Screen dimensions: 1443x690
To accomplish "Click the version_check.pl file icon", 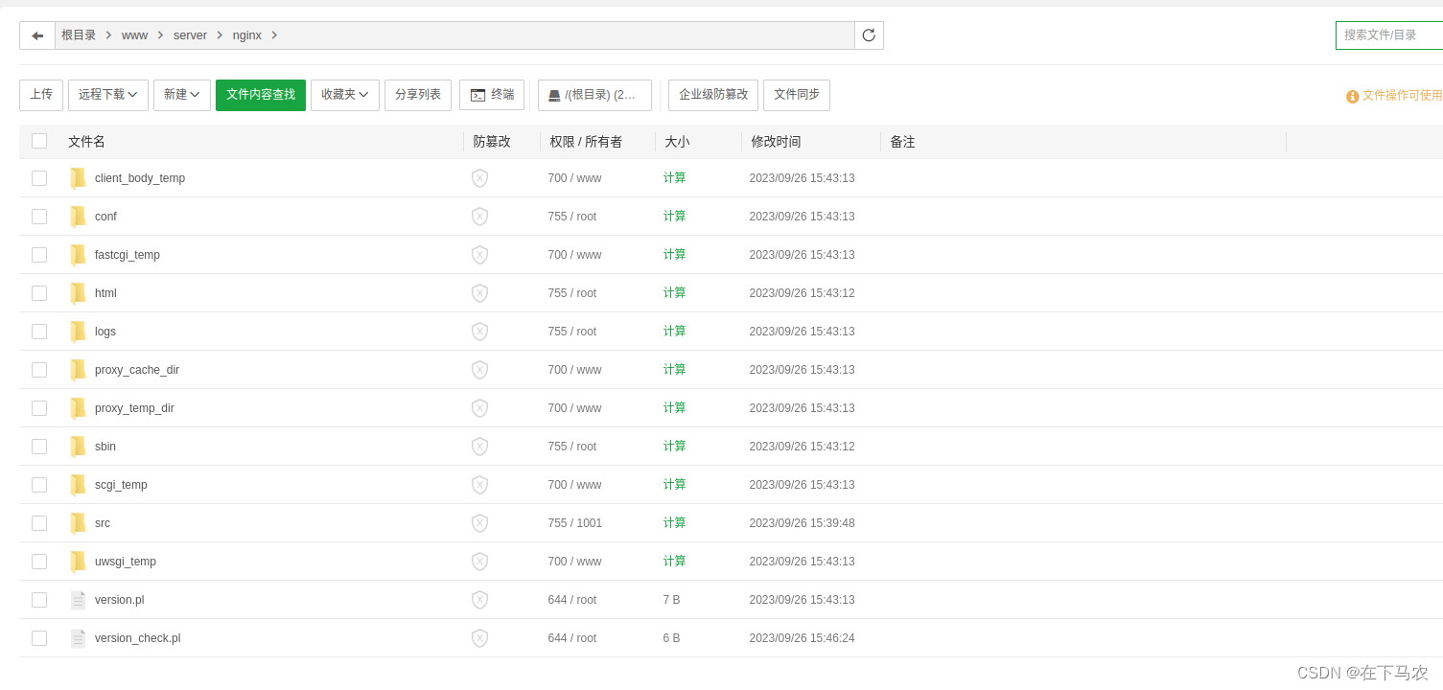I will pos(78,638).
